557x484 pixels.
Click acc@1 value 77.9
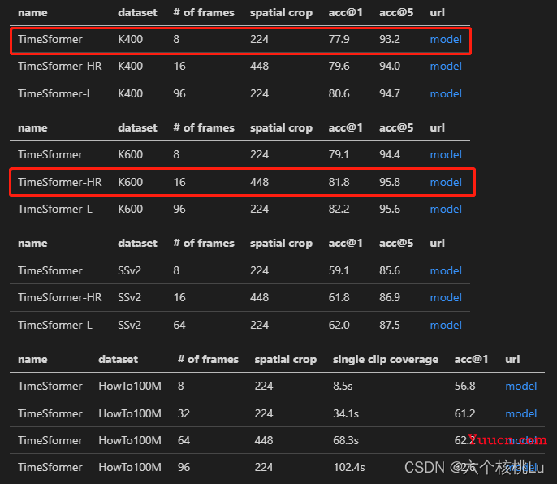[x=339, y=39]
